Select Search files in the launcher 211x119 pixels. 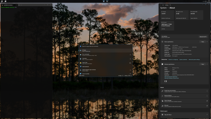105,63
